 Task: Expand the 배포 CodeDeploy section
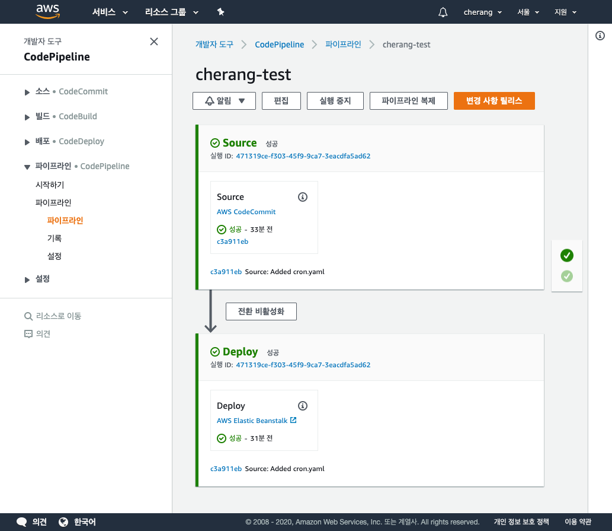tap(27, 142)
